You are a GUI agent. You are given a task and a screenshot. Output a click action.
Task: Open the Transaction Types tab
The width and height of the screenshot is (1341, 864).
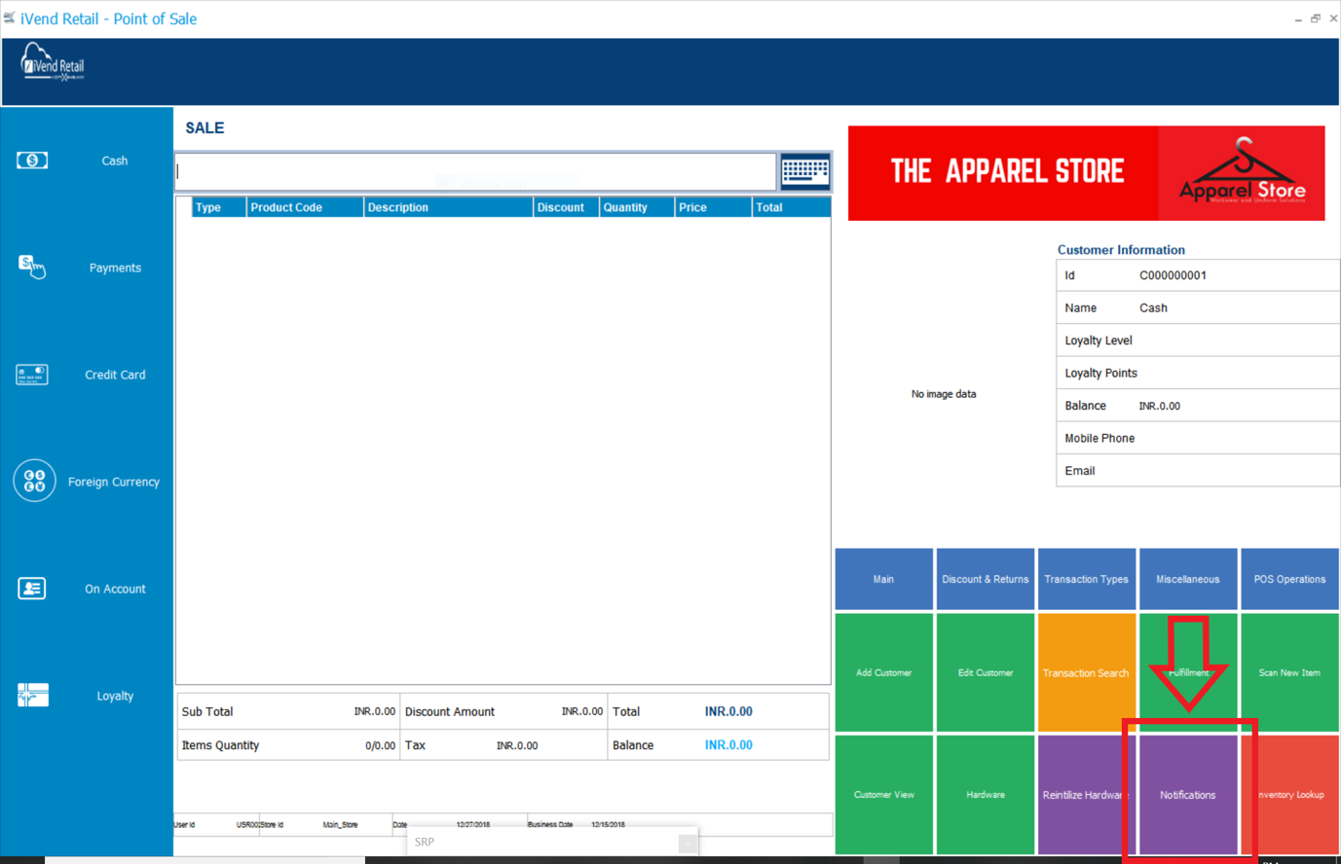pyautogui.click(x=1086, y=579)
